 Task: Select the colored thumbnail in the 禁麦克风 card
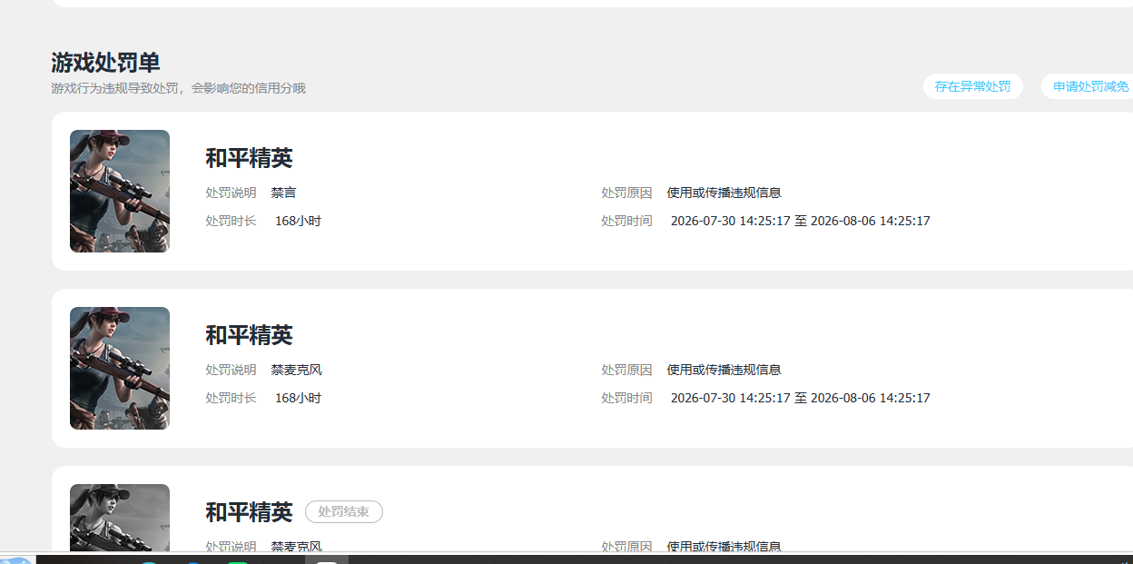120,368
